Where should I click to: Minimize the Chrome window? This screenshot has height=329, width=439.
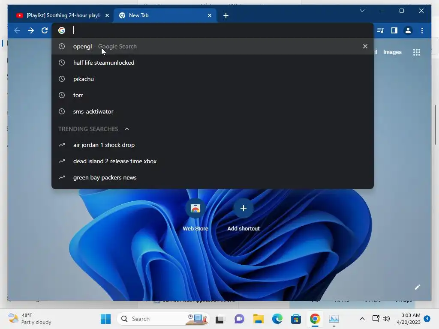point(382,11)
